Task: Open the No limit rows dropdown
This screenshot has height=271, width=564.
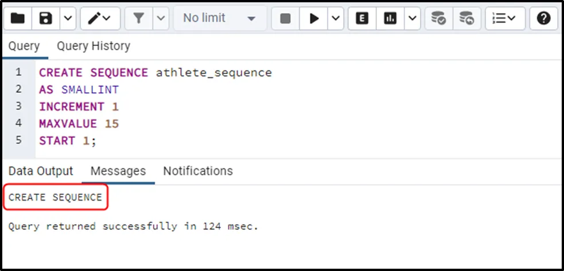Action: click(x=219, y=19)
